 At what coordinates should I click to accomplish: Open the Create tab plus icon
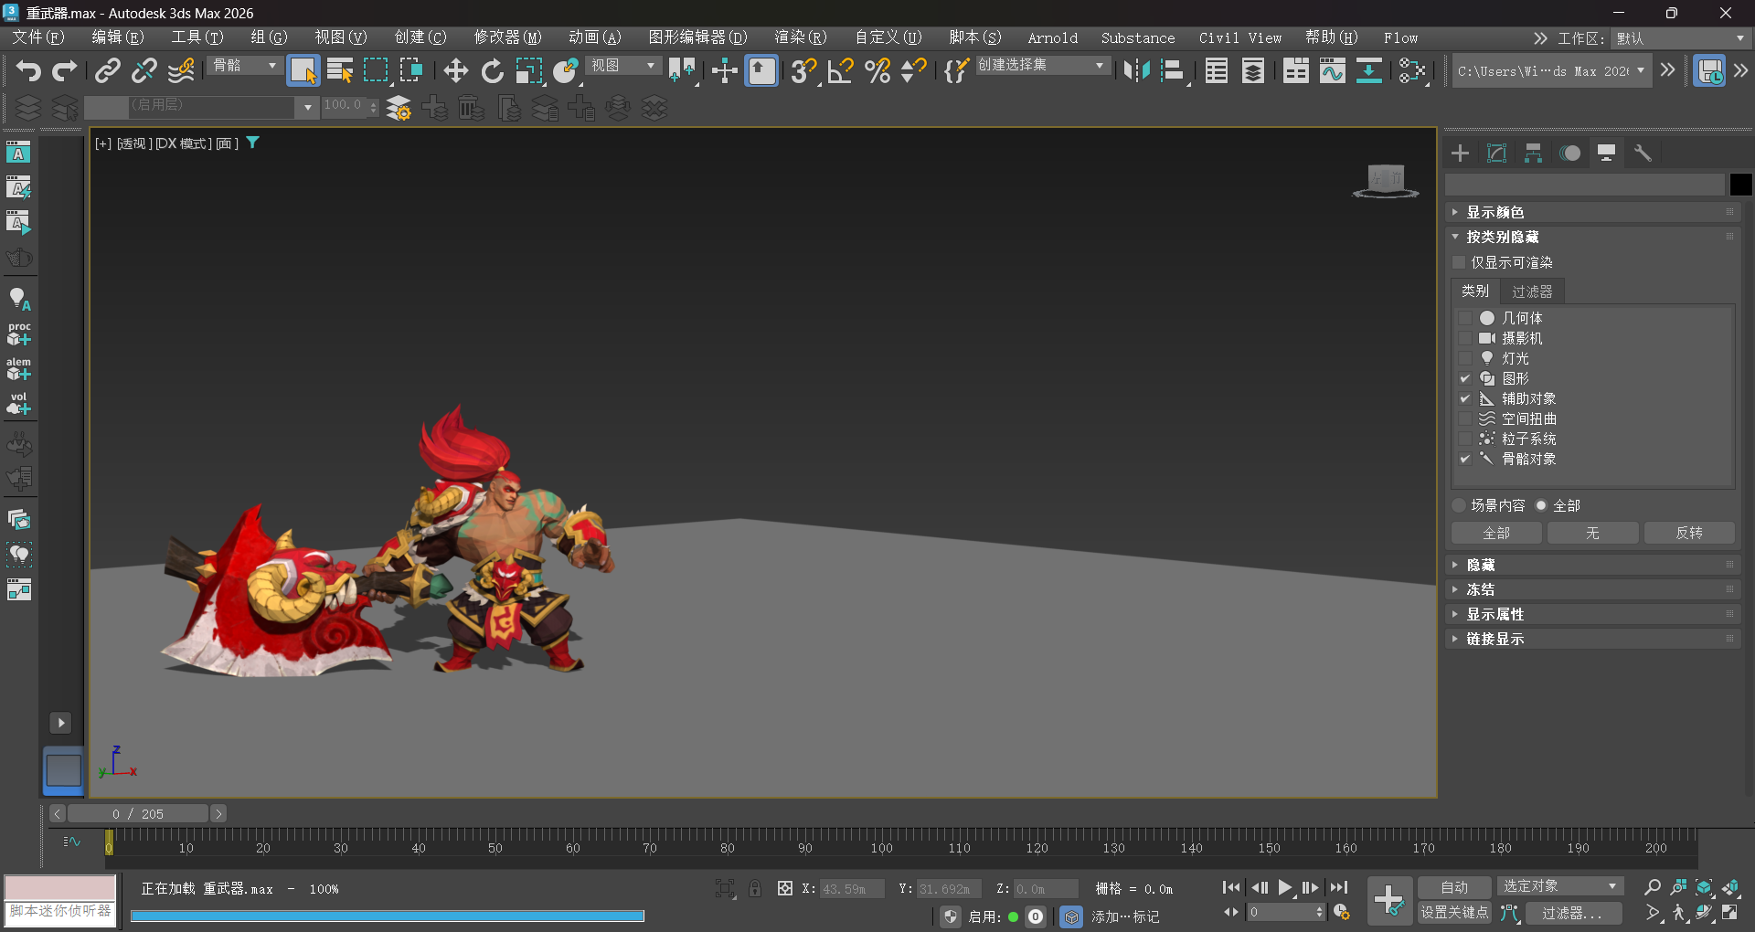(1460, 153)
